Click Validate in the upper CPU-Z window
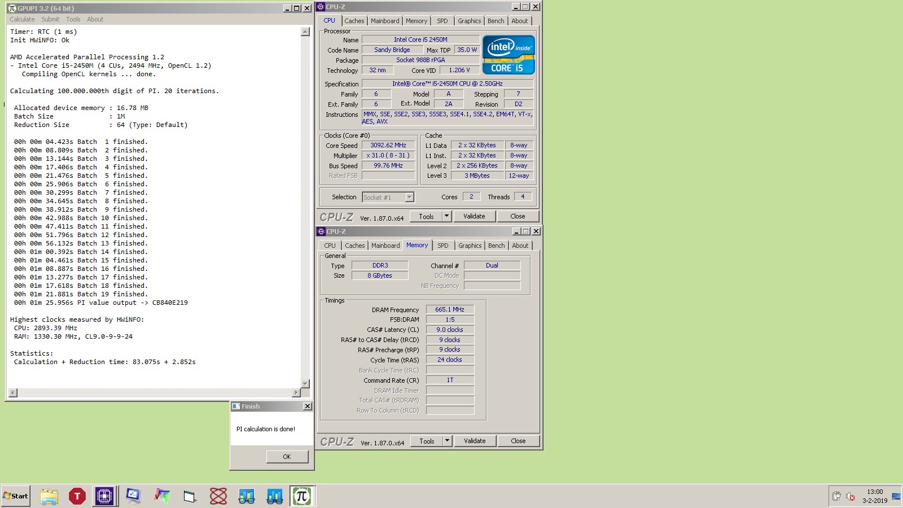The height and width of the screenshot is (508, 903). [474, 216]
